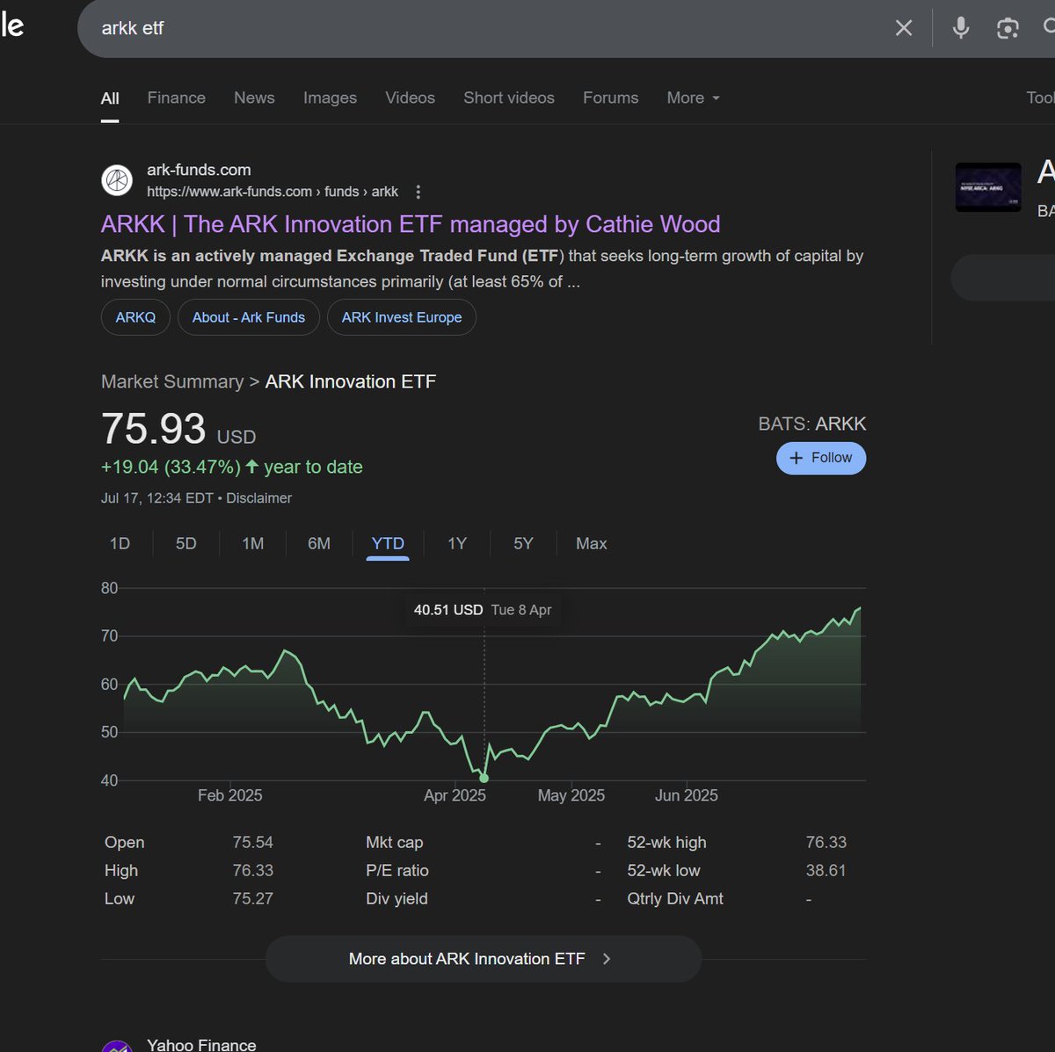Click the ARK knowledge panel thumbnail
This screenshot has height=1052, width=1055.
point(988,187)
